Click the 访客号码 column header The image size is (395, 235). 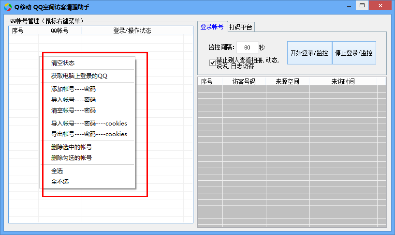(x=244, y=81)
